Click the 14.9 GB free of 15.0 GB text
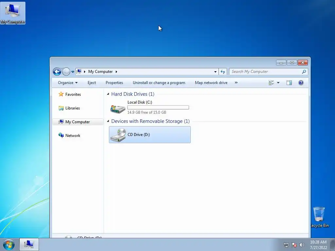335x251 pixels. point(147,112)
